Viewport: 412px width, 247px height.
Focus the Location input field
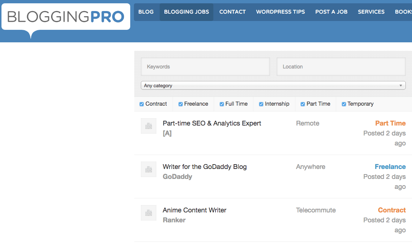(341, 67)
